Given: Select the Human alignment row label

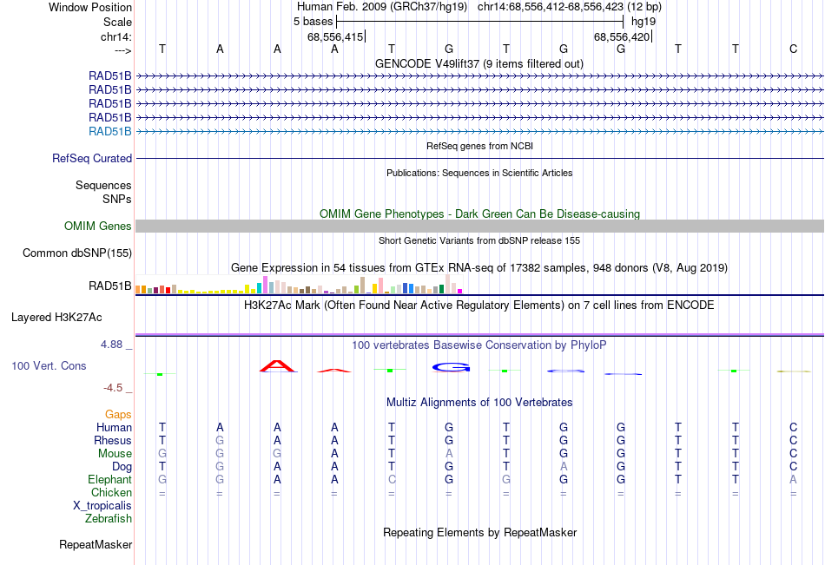Looking at the screenshot, I should (x=114, y=427).
